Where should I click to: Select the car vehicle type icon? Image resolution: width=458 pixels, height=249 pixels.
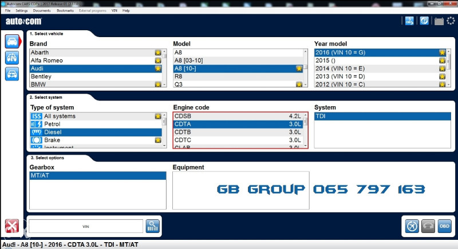[12, 41]
